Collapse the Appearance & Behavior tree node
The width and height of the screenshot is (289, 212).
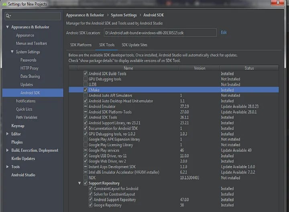[7, 27]
